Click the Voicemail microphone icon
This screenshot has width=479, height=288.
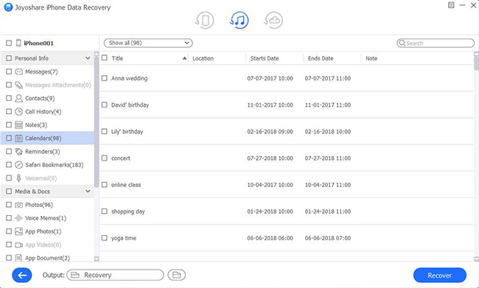click(19, 178)
